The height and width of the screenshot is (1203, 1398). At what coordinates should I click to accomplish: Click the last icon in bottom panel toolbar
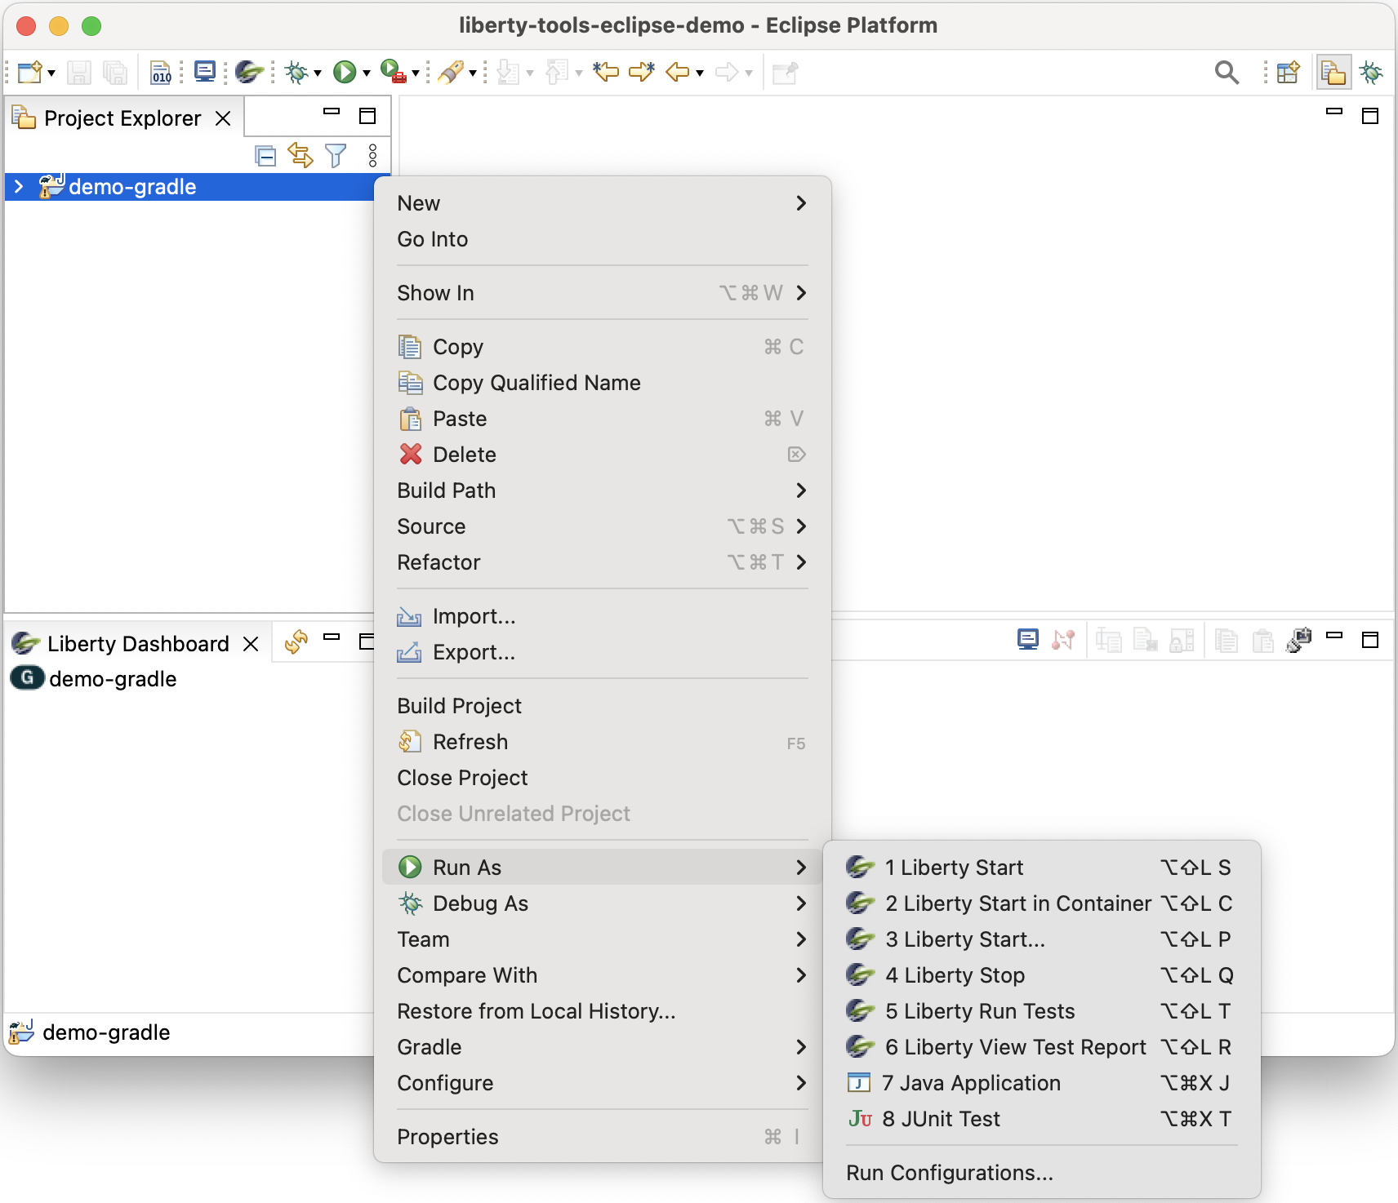(x=1298, y=640)
